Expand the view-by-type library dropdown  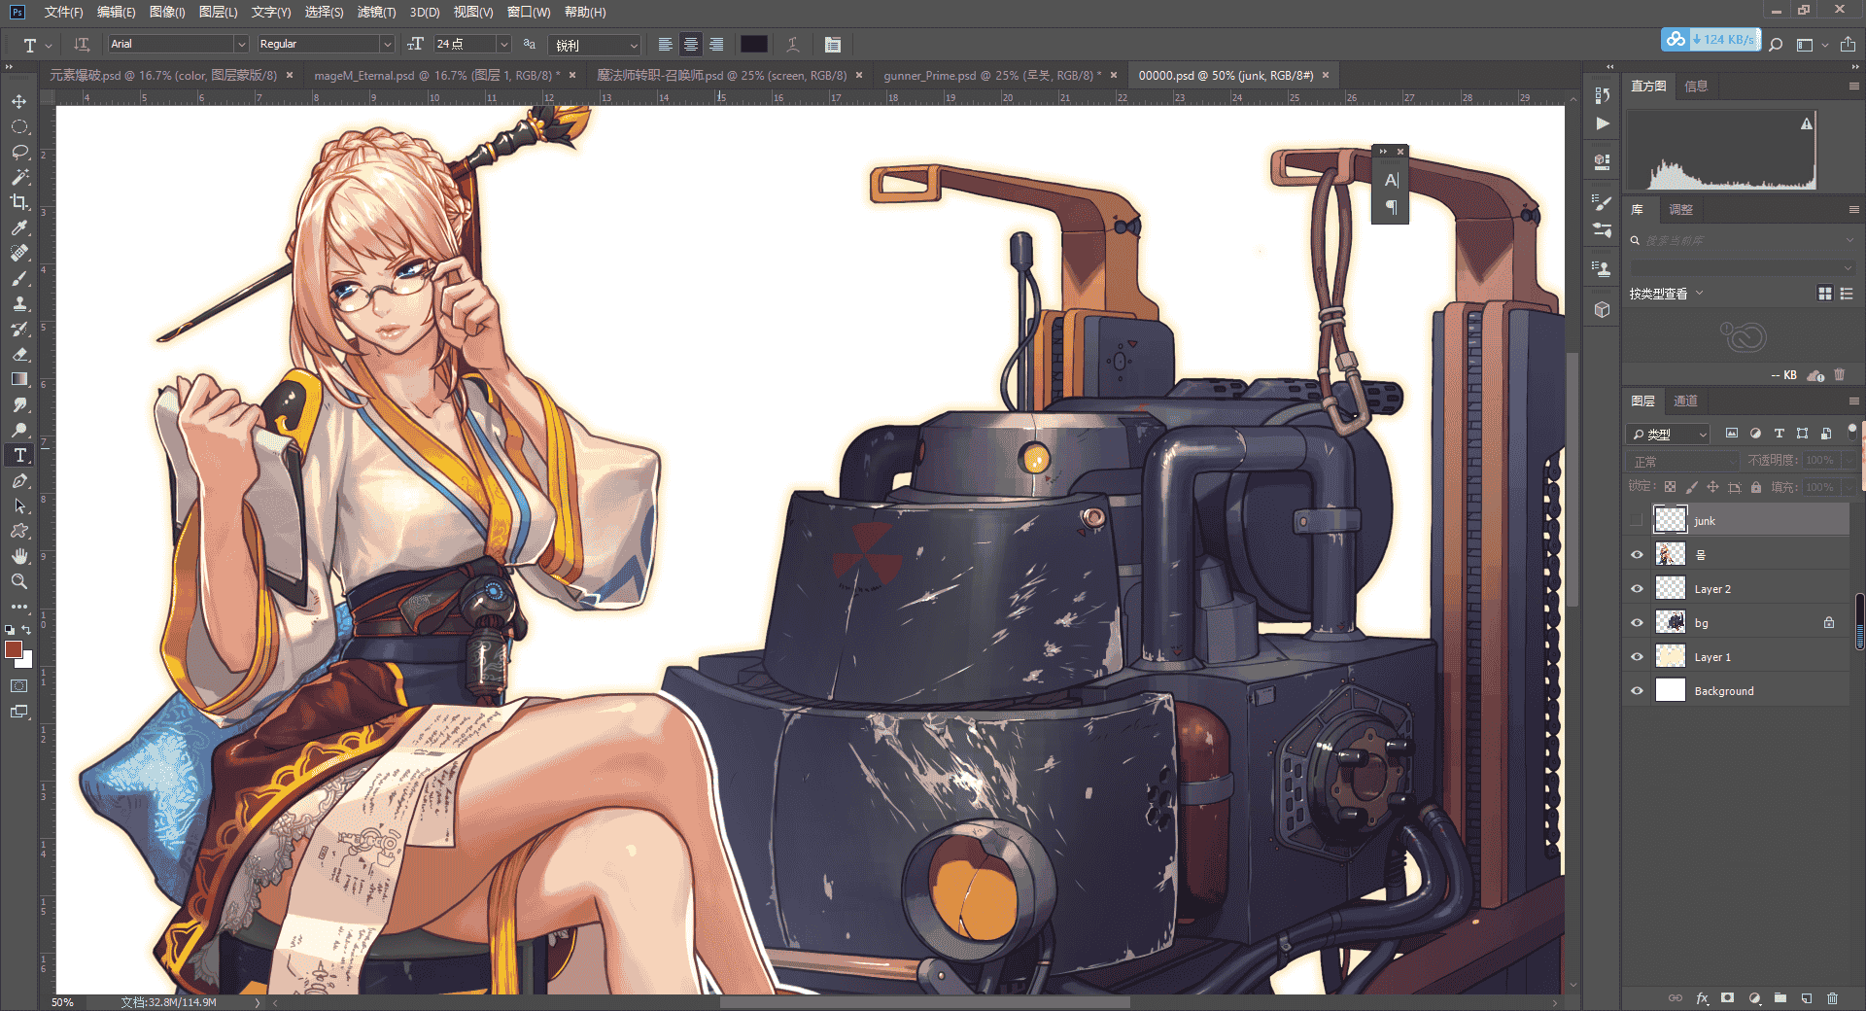pos(1666,294)
